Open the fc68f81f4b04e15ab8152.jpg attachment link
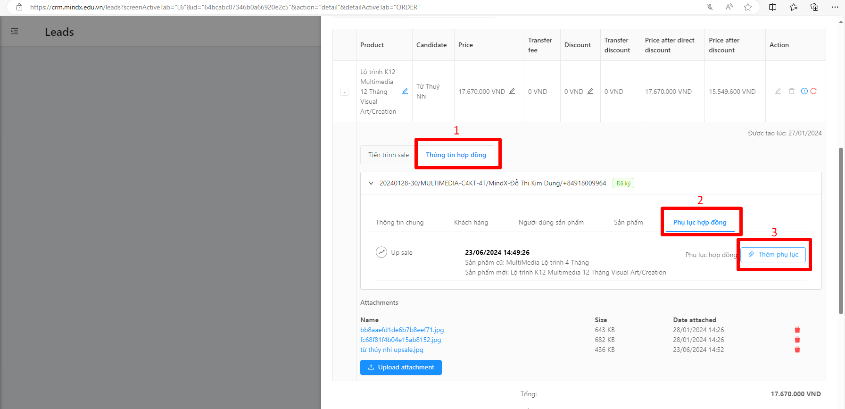This screenshot has height=409, width=845. coord(400,340)
